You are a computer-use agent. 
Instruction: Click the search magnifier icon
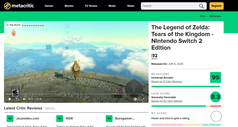tap(201, 6)
